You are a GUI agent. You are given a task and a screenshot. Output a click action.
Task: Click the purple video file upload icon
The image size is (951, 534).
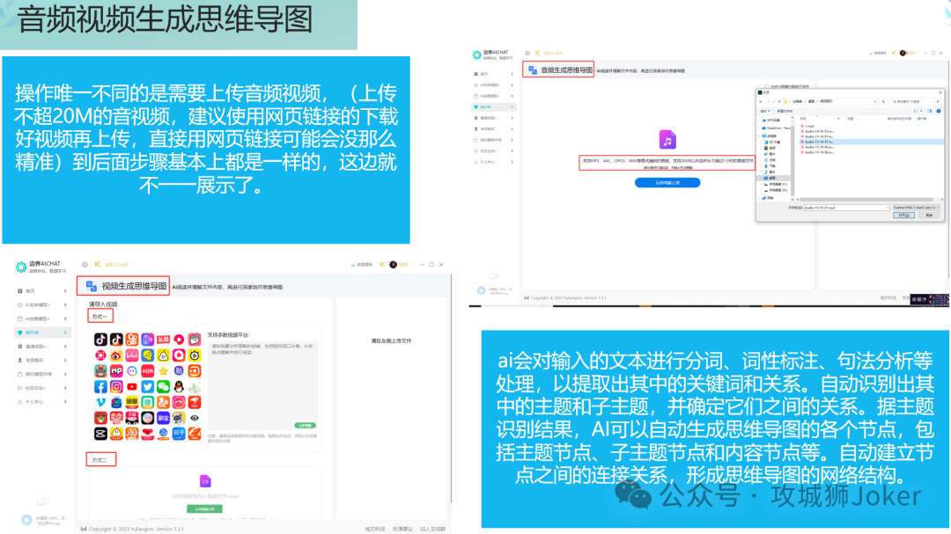pyautogui.click(x=205, y=481)
